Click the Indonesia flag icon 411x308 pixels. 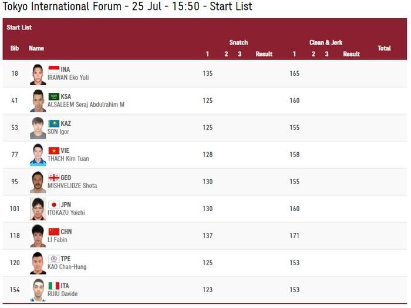coord(54,69)
